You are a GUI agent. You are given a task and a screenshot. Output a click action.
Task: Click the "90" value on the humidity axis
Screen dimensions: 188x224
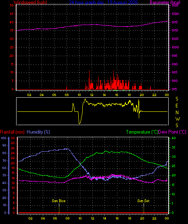coord(4,145)
